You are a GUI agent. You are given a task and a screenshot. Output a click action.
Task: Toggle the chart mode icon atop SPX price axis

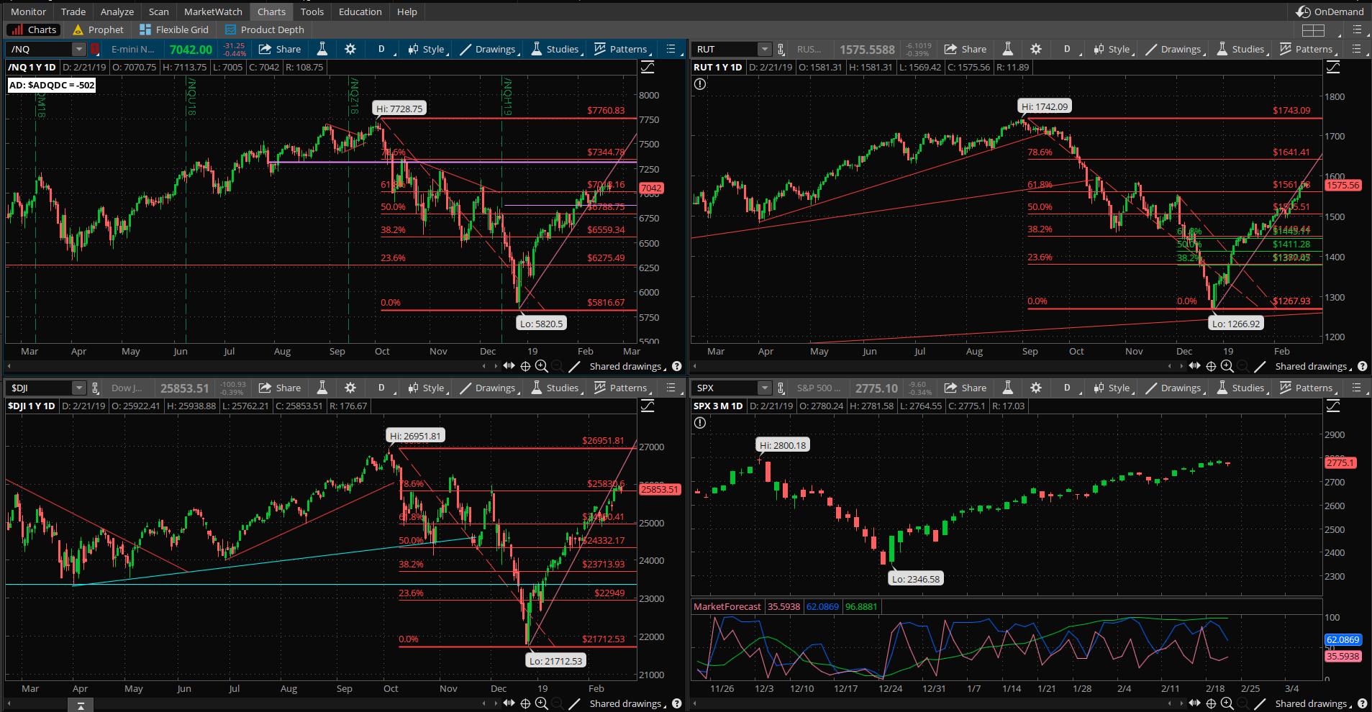tap(1333, 406)
